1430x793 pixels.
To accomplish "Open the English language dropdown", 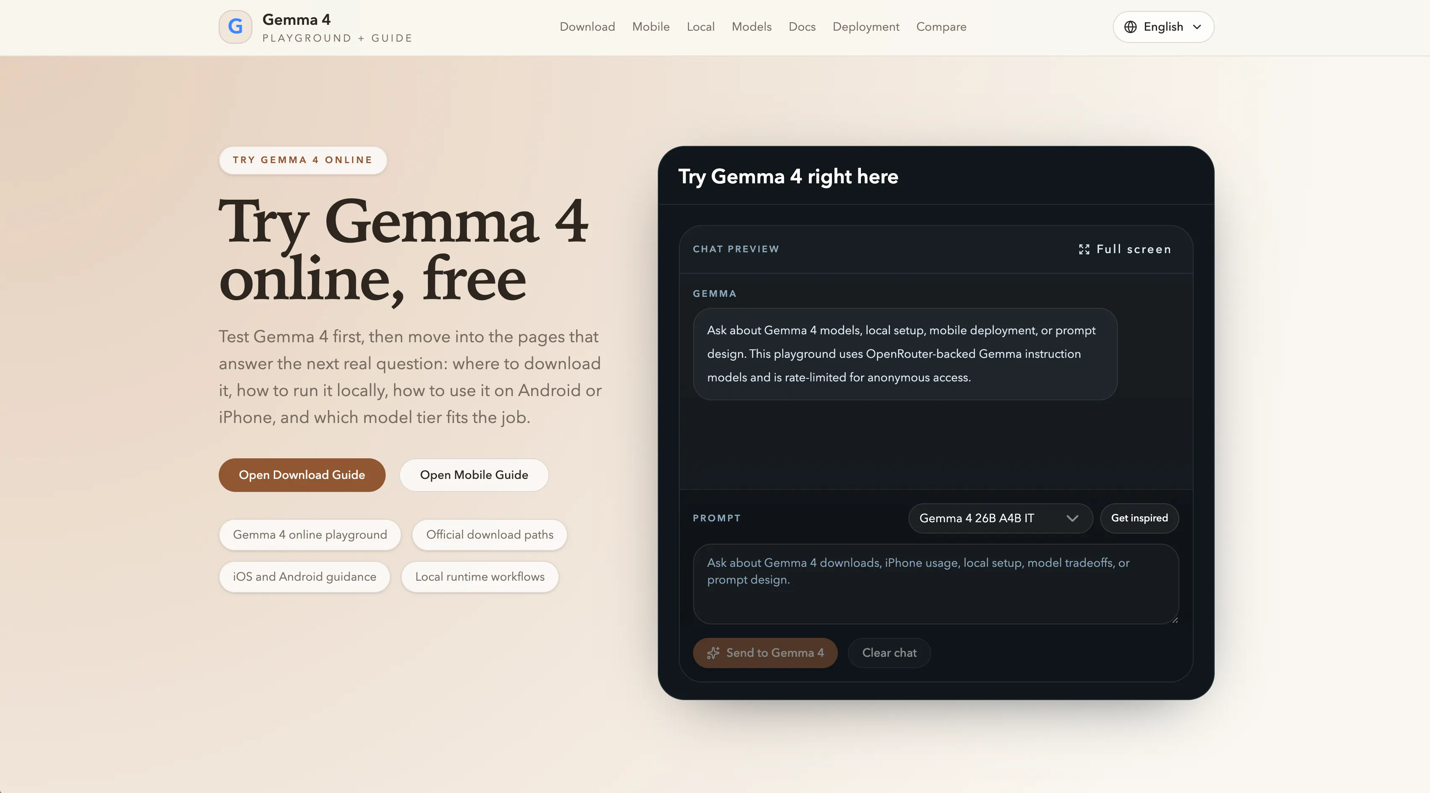I will pos(1163,26).
